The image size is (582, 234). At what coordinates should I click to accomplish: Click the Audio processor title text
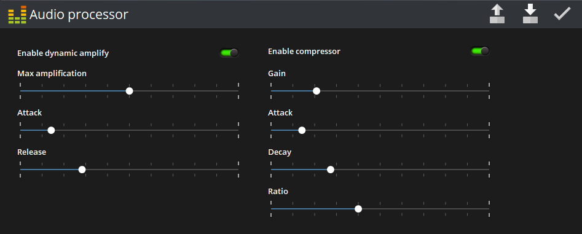point(79,15)
